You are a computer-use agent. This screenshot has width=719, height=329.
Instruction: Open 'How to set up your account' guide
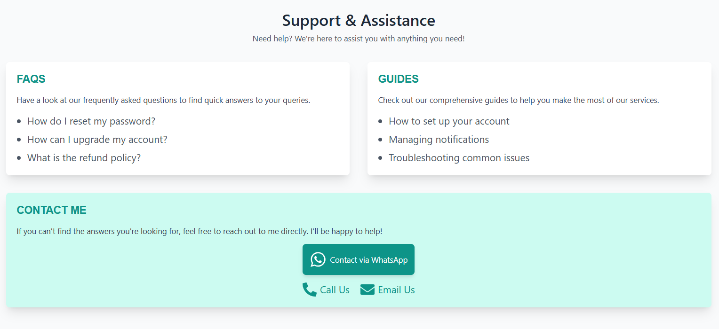449,121
